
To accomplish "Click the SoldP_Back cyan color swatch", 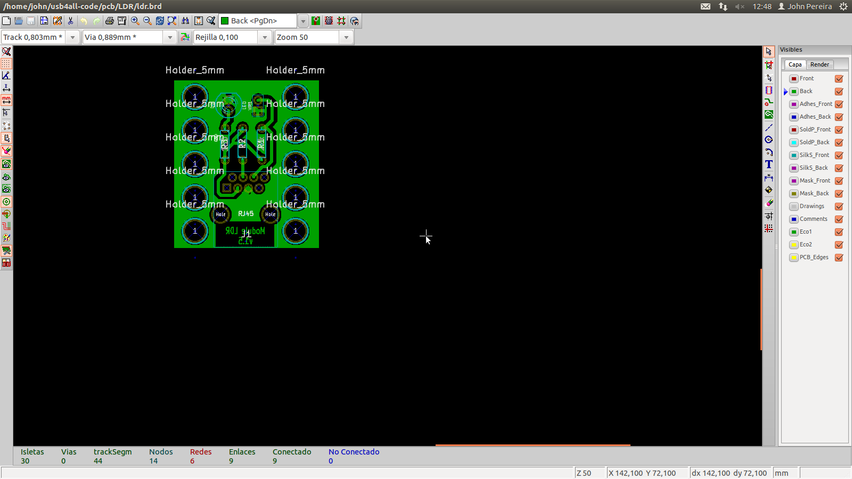I will [x=794, y=143].
